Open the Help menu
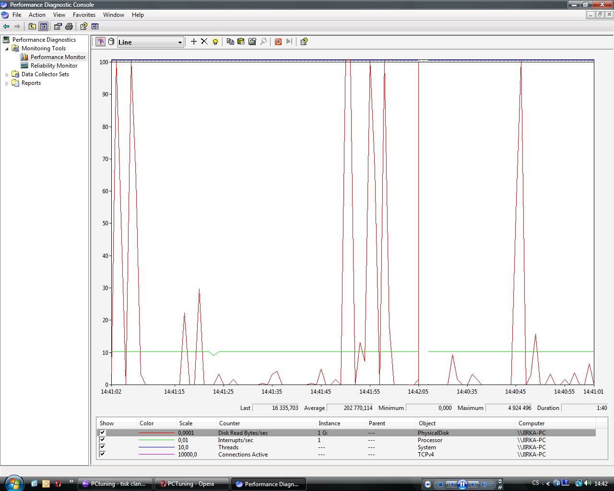 [x=138, y=15]
